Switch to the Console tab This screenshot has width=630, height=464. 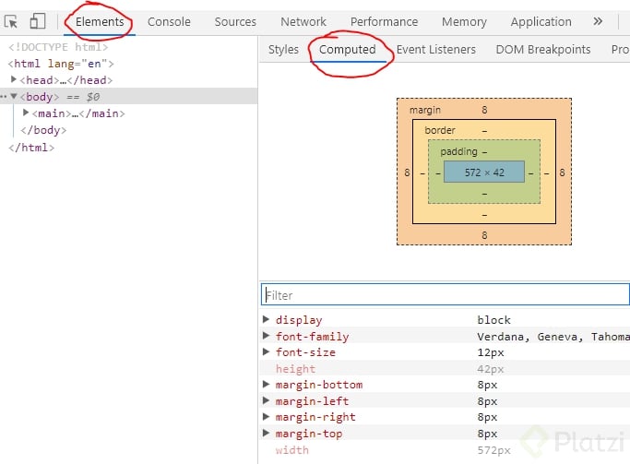pos(169,21)
